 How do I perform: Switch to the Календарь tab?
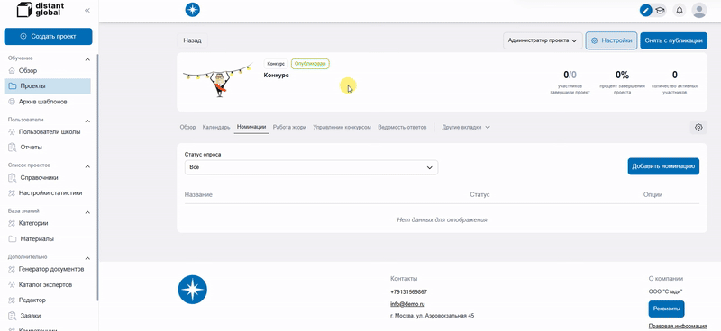coord(216,127)
